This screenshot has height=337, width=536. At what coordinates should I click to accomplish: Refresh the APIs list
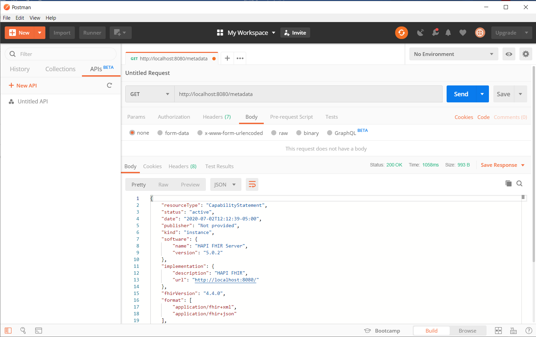click(109, 85)
